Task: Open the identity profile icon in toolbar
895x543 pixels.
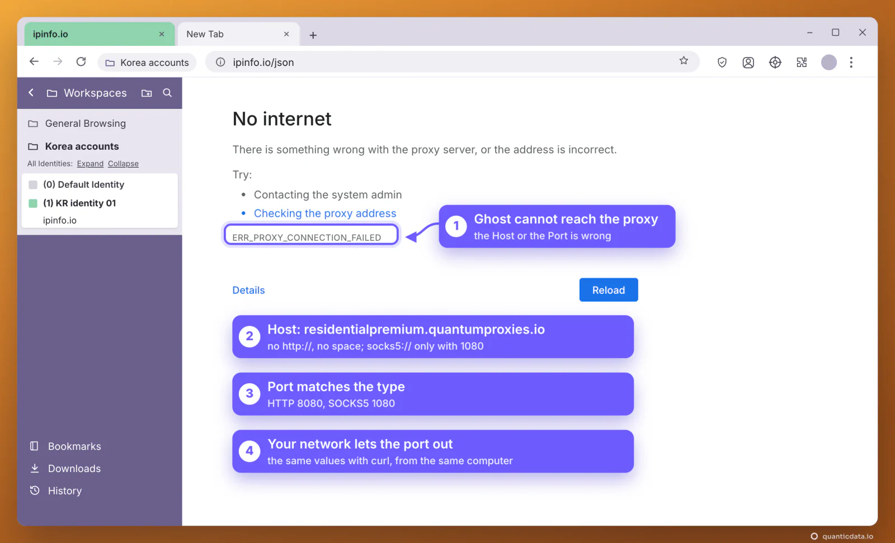Action: pos(748,63)
